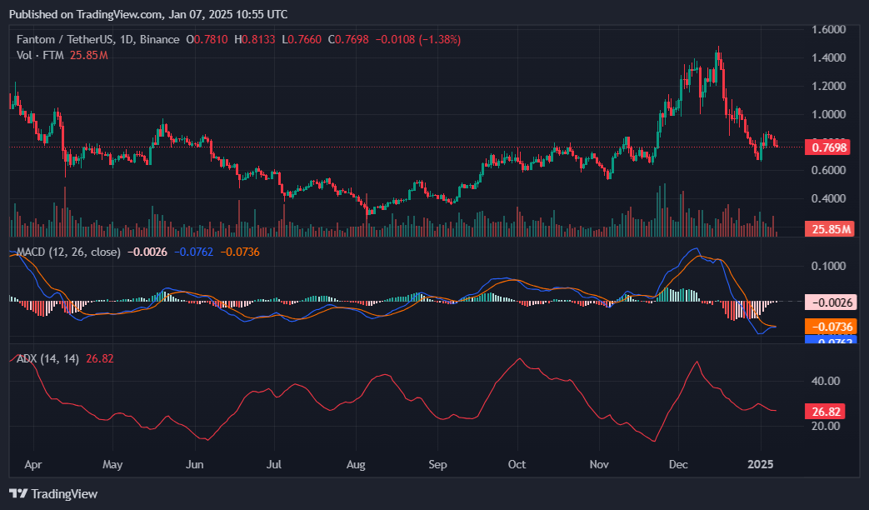Image resolution: width=869 pixels, height=510 pixels.
Task: Click the 20.00 ADX axis label
Action: pyautogui.click(x=826, y=426)
